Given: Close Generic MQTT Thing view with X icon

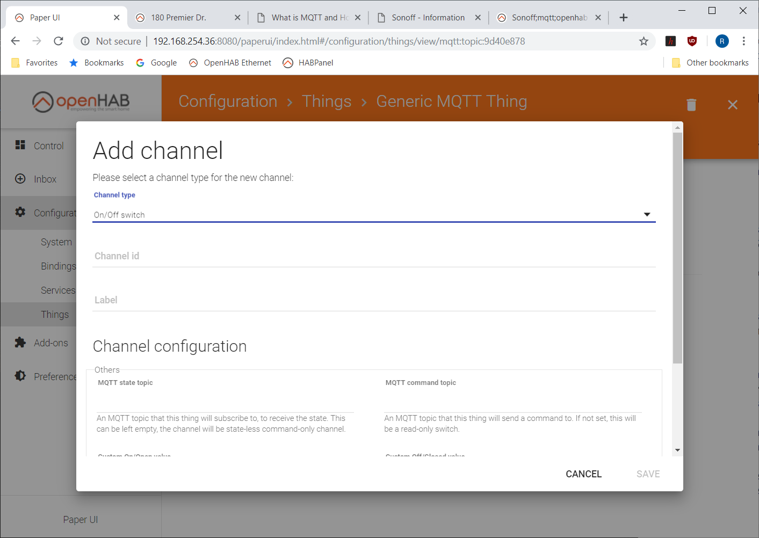Looking at the screenshot, I should point(733,105).
